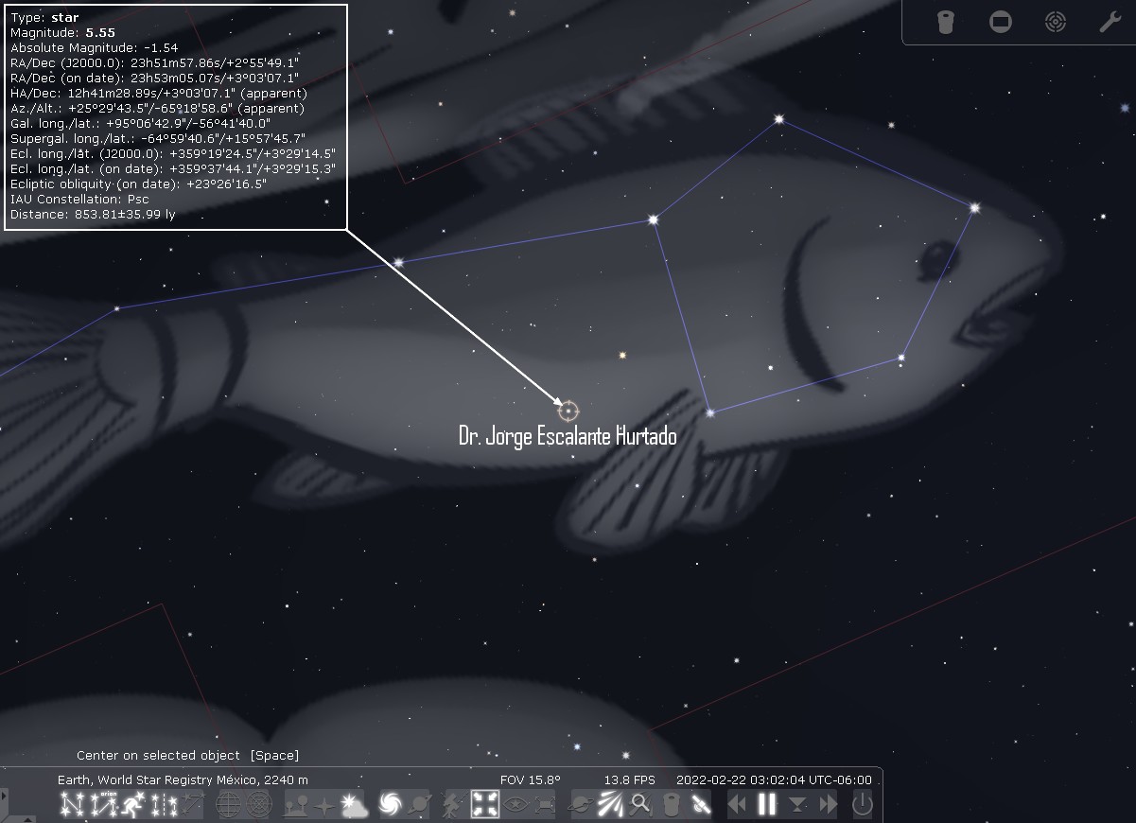Toggle constellation lines display
Viewport: 1136px width, 823px height.
coord(71,805)
